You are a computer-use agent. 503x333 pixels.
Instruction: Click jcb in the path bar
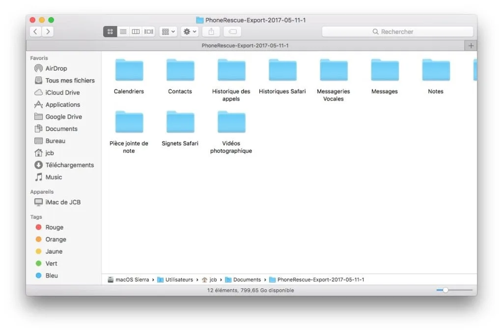tap(209, 280)
